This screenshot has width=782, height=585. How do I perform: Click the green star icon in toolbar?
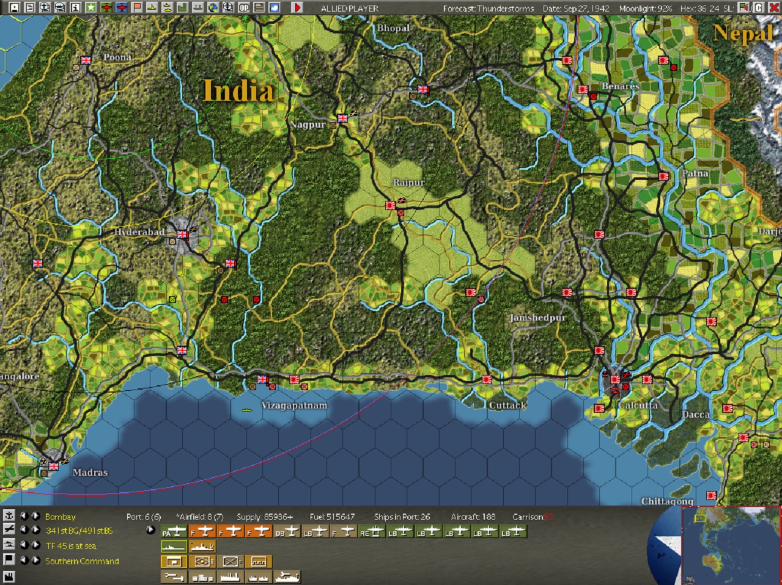[x=90, y=7]
